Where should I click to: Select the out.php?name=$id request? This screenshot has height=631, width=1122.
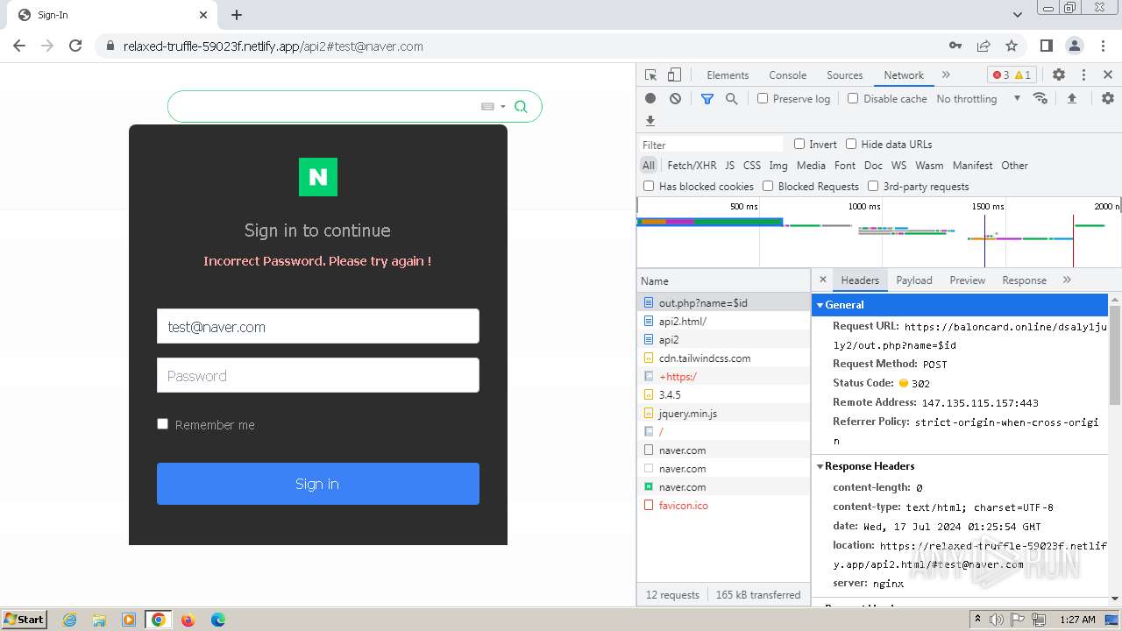[x=724, y=303]
